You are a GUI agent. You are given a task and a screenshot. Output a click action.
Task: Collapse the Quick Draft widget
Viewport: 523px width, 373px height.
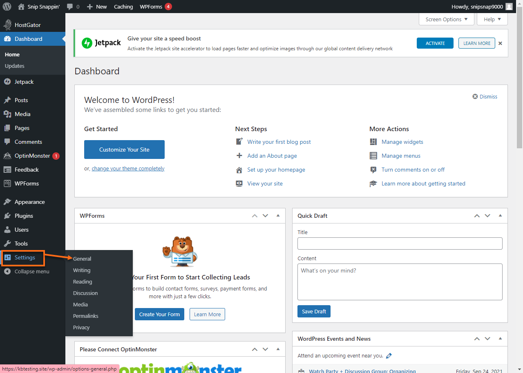click(500, 216)
